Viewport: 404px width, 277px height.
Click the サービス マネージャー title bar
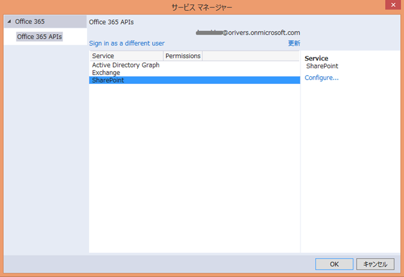coord(201,8)
